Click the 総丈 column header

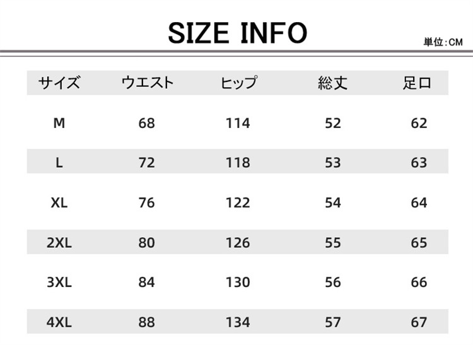point(332,83)
